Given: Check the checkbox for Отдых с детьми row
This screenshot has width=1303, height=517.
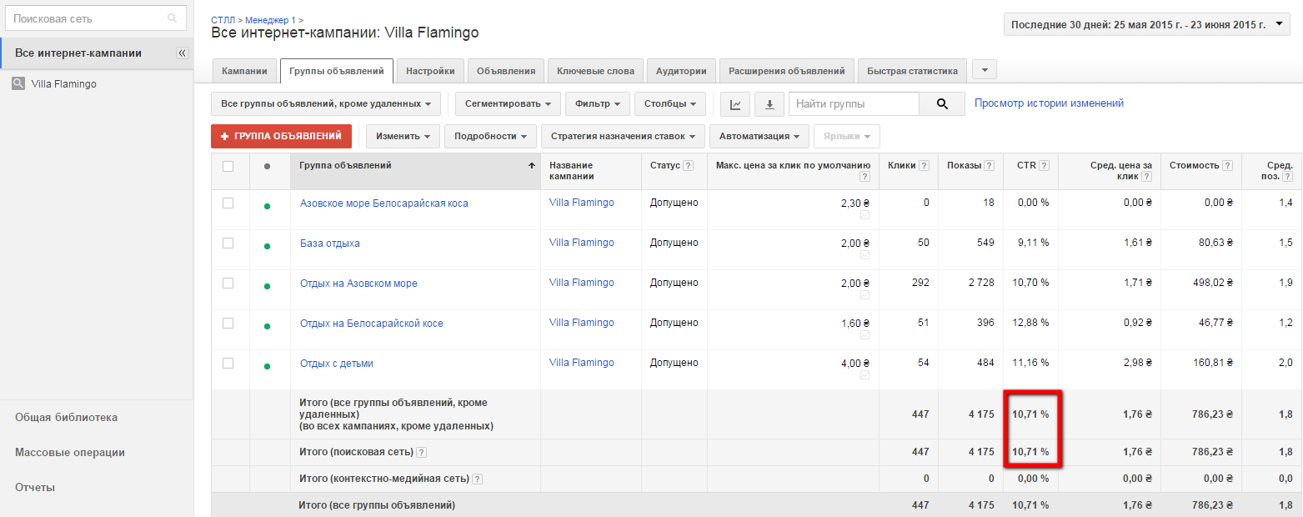Looking at the screenshot, I should [x=229, y=362].
